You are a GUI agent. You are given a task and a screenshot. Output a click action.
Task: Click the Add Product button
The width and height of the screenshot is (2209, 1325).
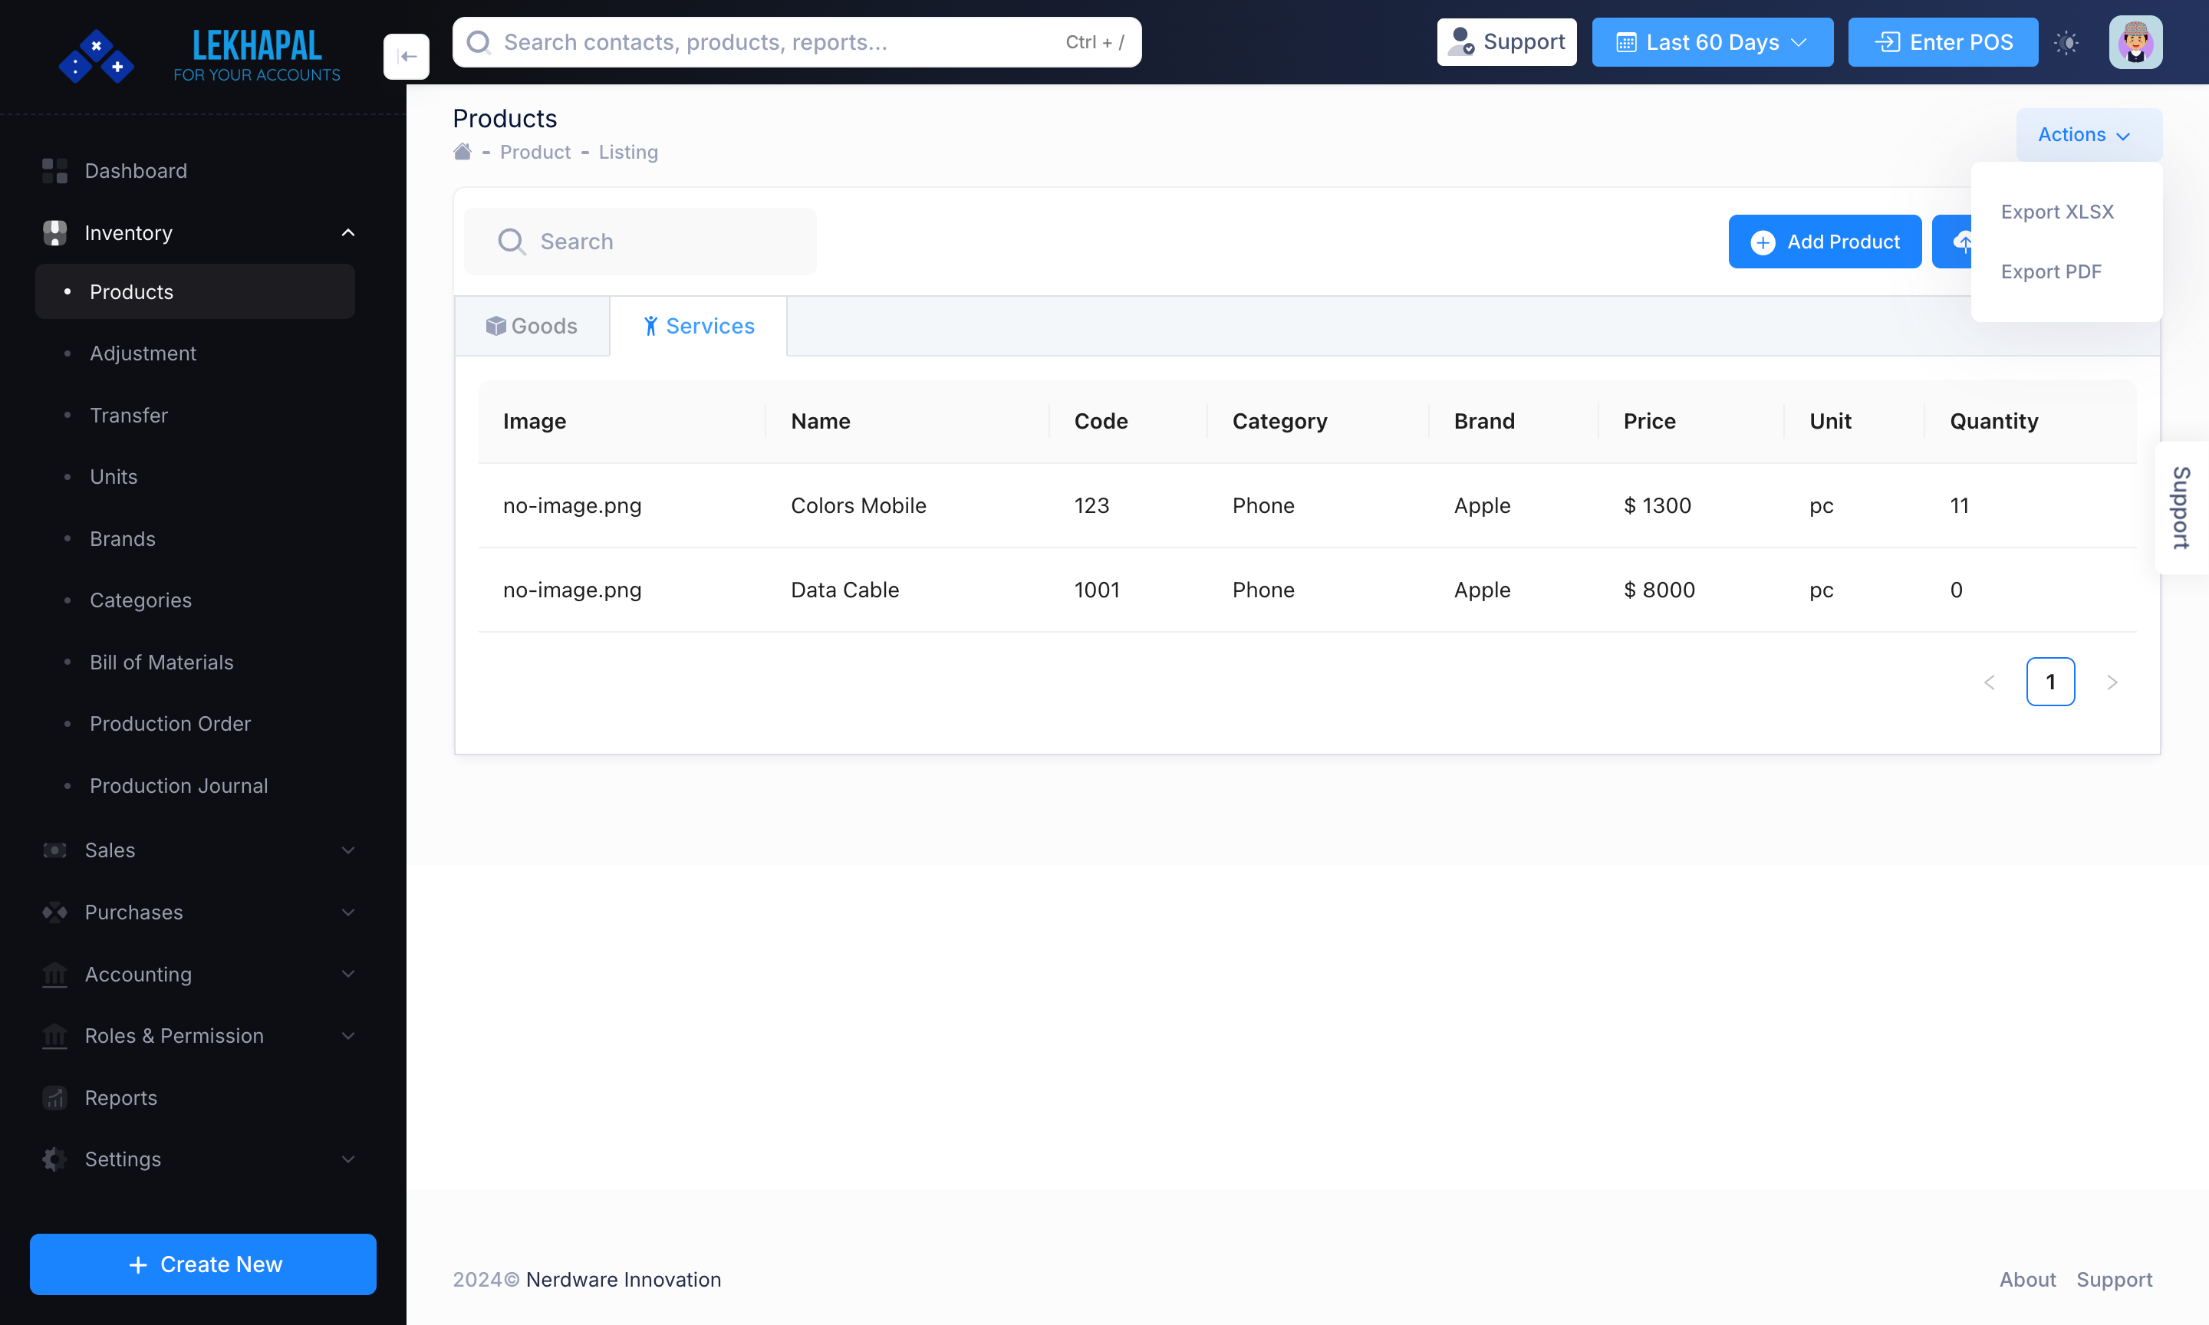[1824, 241]
